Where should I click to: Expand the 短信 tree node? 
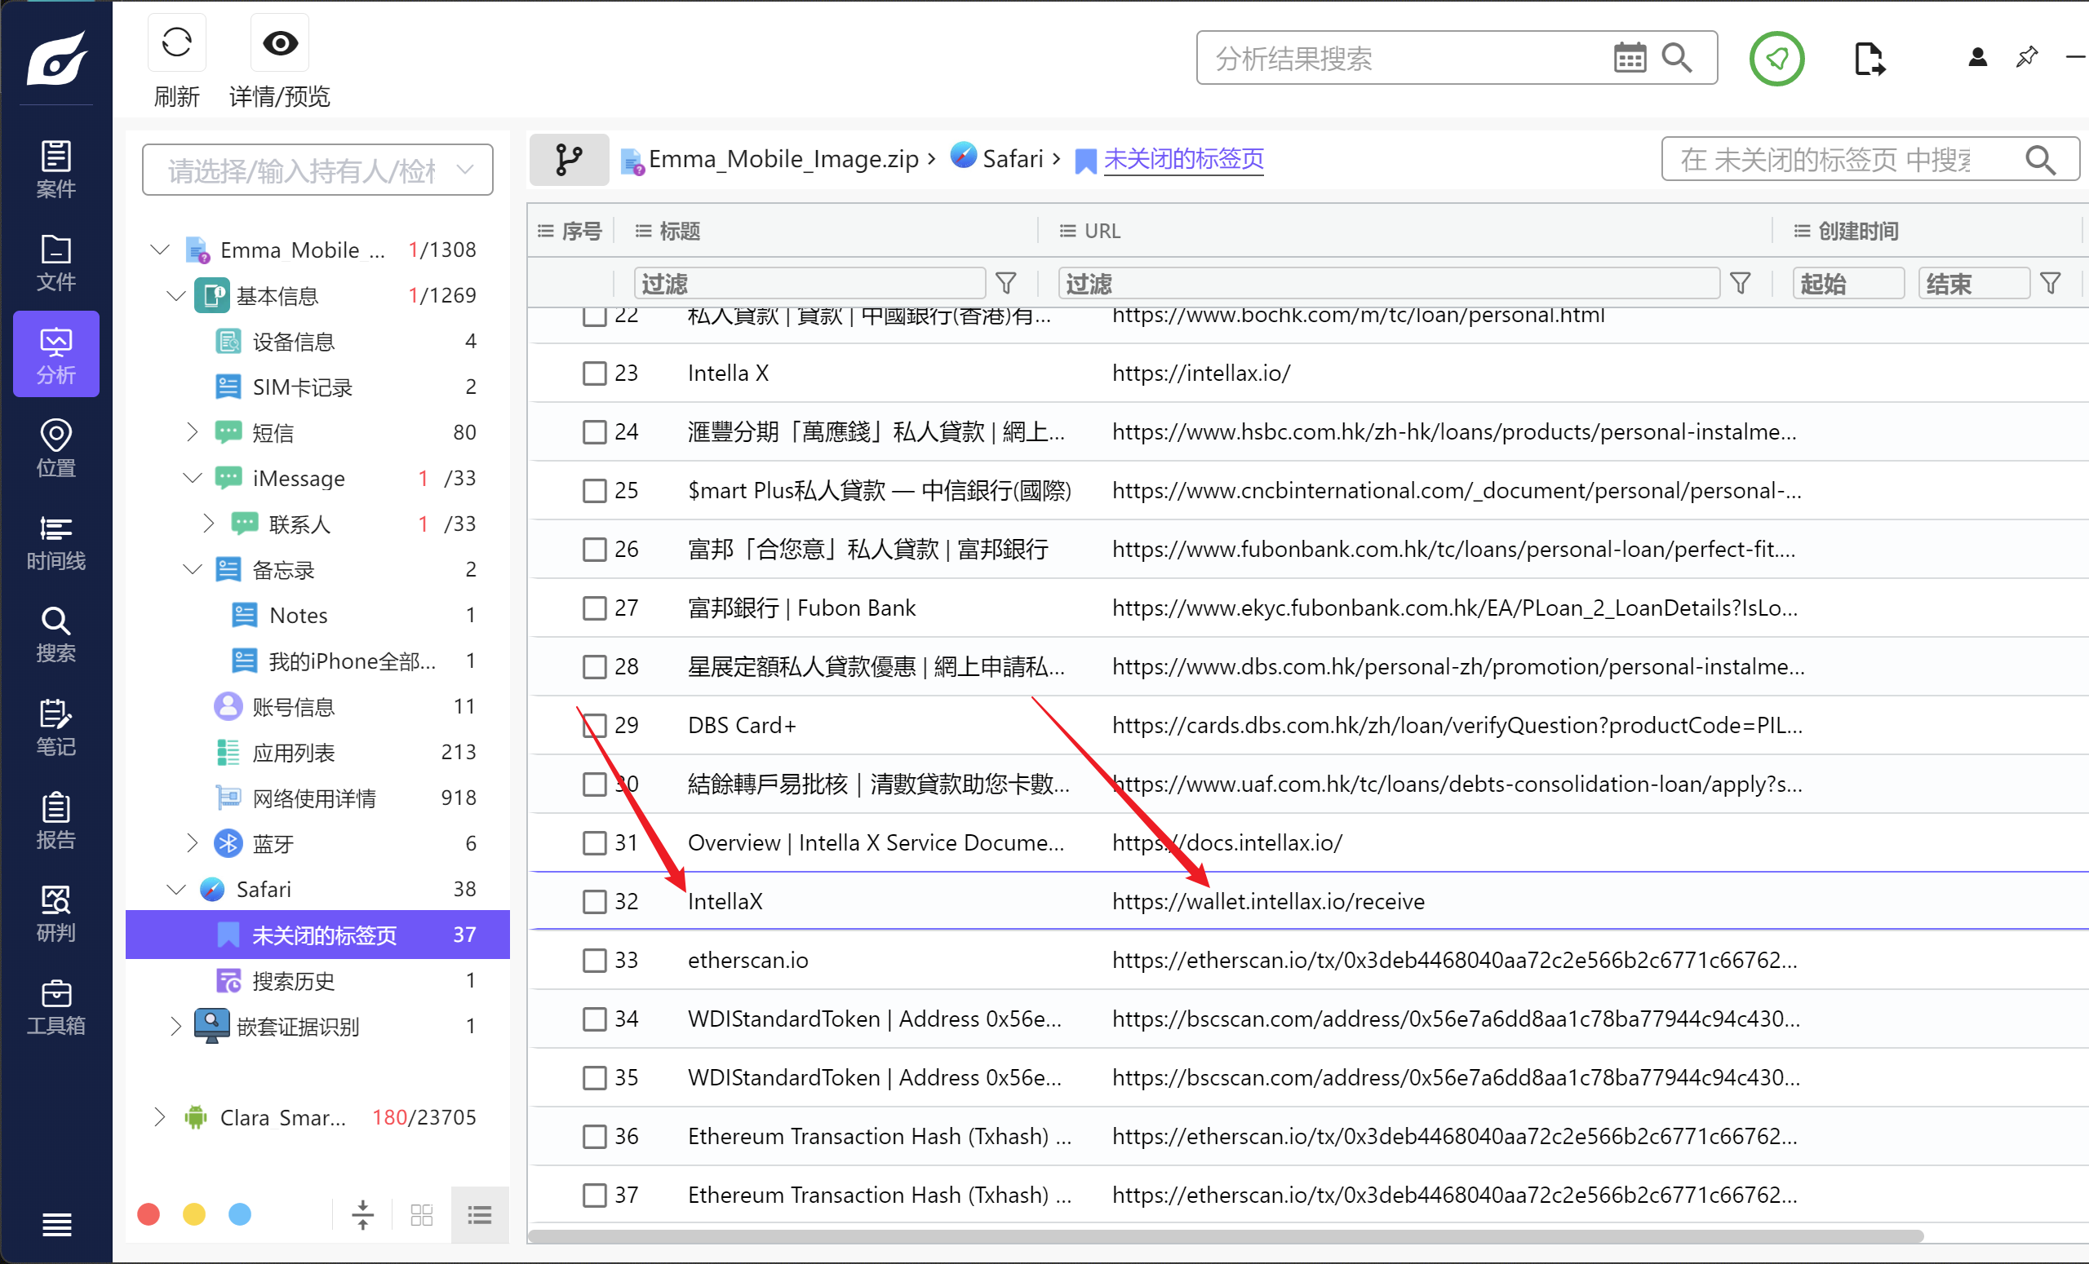point(192,433)
